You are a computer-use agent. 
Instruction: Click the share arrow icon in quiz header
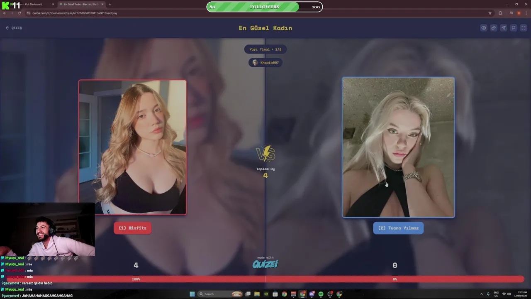pos(494,28)
